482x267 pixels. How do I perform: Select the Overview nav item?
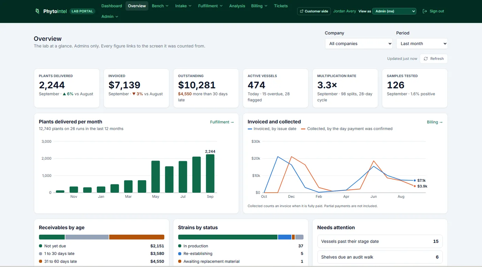click(137, 6)
